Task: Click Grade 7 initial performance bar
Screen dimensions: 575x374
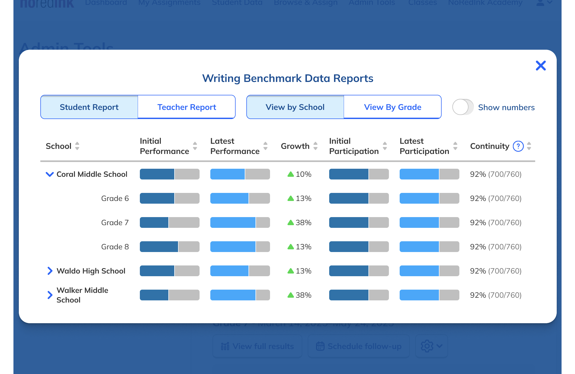Action: coord(169,222)
